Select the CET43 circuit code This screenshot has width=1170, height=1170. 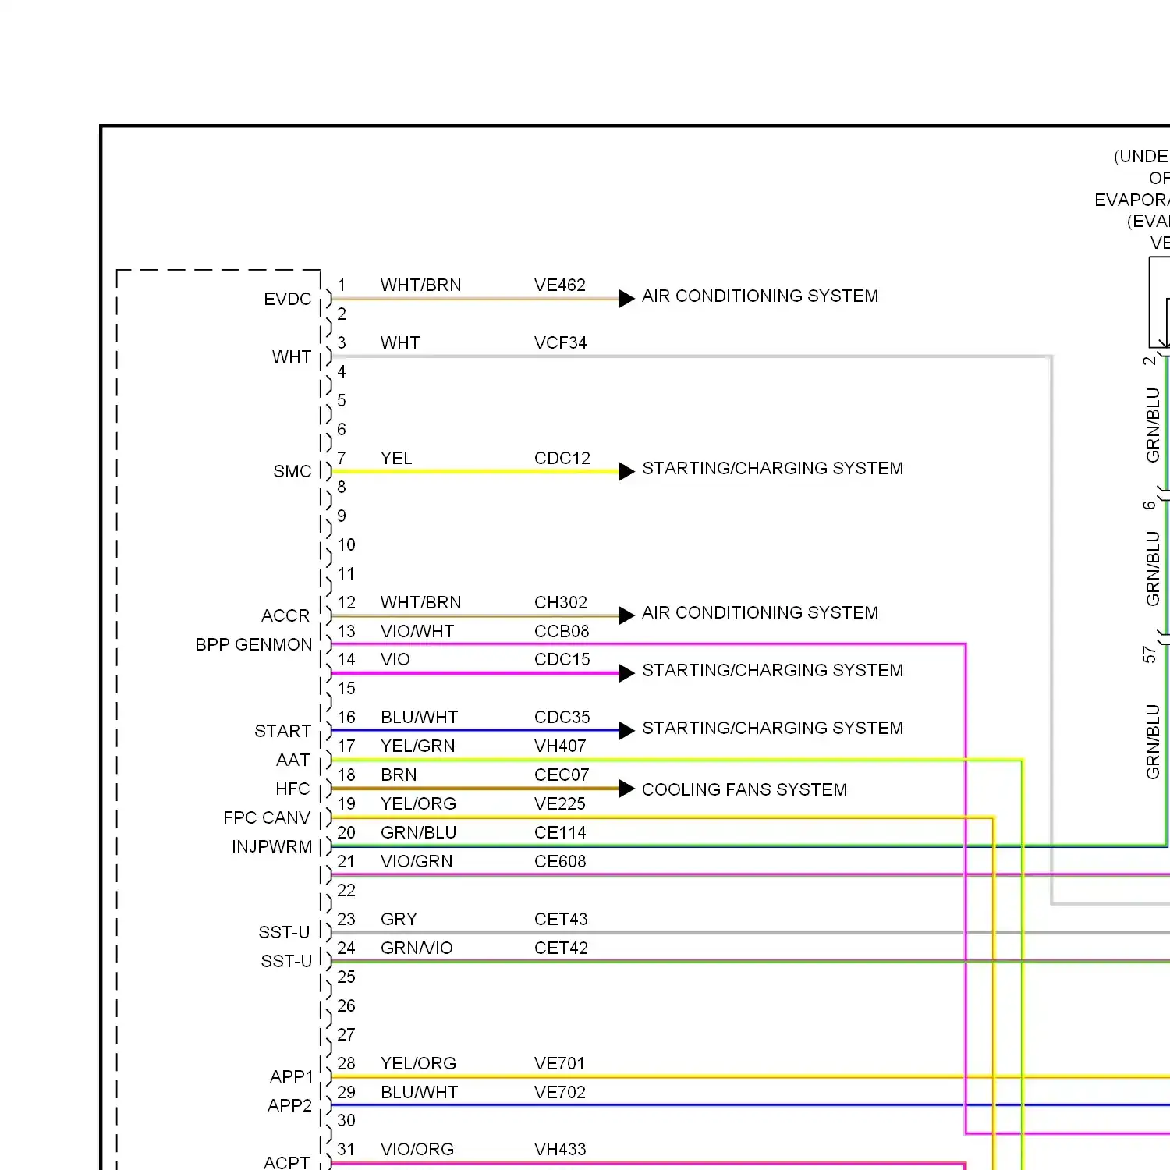click(x=561, y=920)
